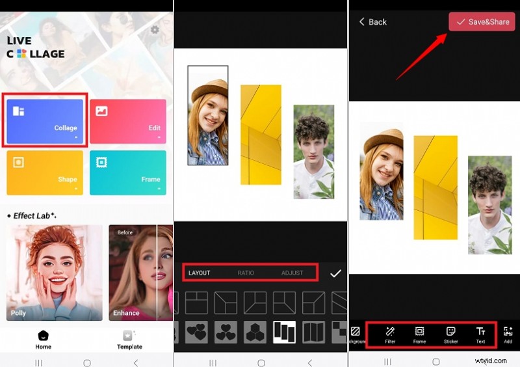Tap Android back button on layout screen

pyautogui.click(x=310, y=362)
